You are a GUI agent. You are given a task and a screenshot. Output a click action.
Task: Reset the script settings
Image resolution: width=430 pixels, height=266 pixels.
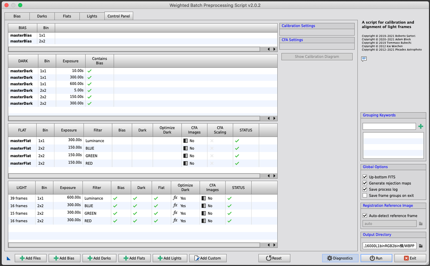(274, 258)
